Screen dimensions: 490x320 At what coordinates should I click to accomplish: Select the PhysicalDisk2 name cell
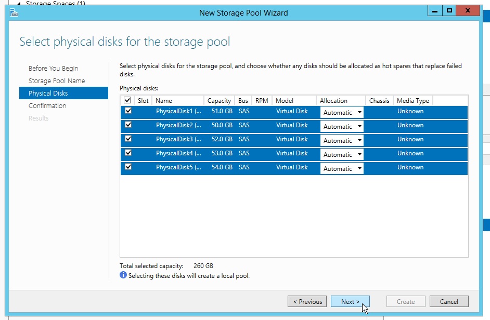[178, 125]
